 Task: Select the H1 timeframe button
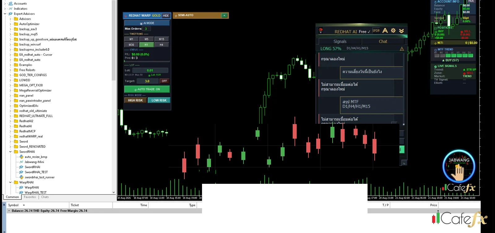(146, 45)
